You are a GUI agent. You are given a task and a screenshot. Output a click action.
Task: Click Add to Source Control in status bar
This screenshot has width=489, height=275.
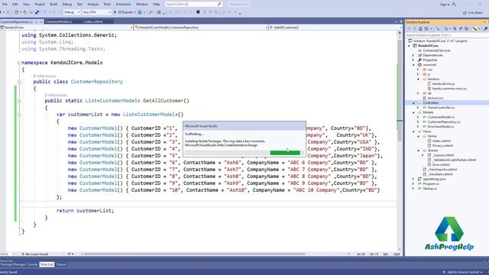coord(462,272)
